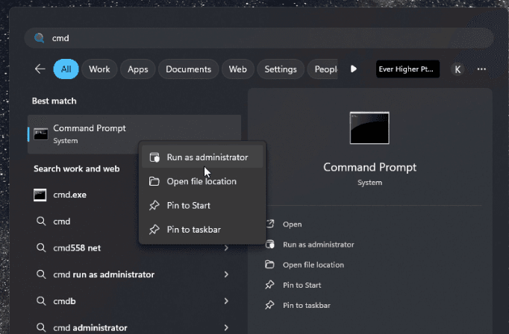Click the Open icon in right pane
Screen dimensions: 509x334
click(x=269, y=224)
